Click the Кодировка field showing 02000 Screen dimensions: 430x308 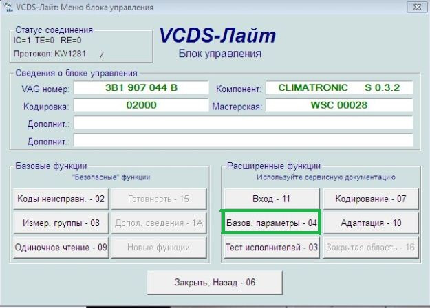tap(141, 105)
